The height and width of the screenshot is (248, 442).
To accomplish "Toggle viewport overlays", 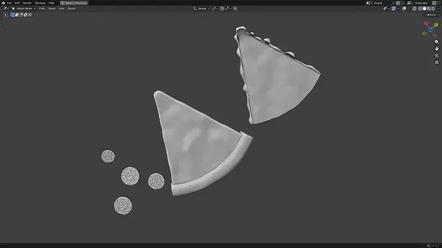I will point(404,8).
